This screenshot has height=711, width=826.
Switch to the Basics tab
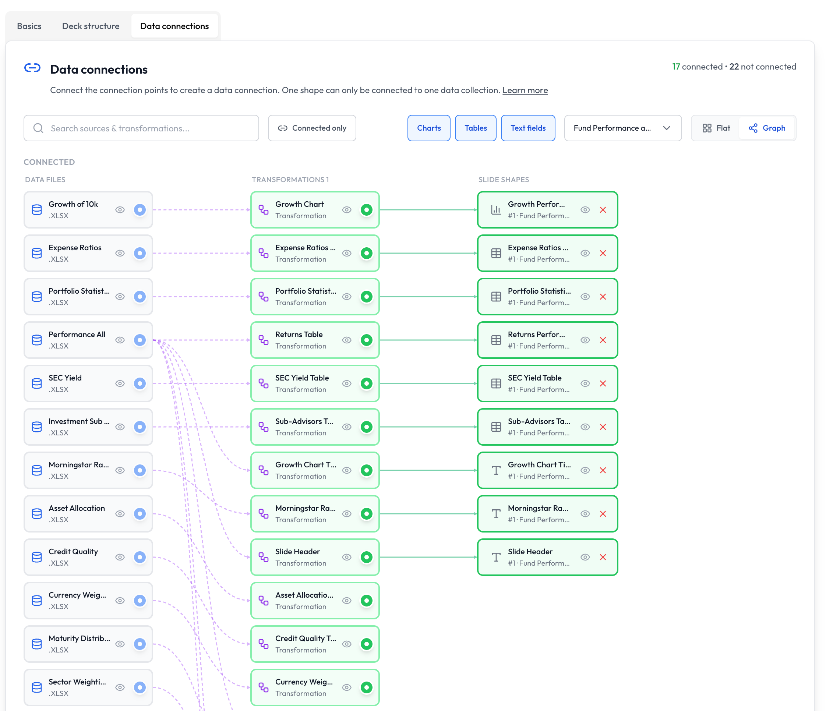click(29, 26)
